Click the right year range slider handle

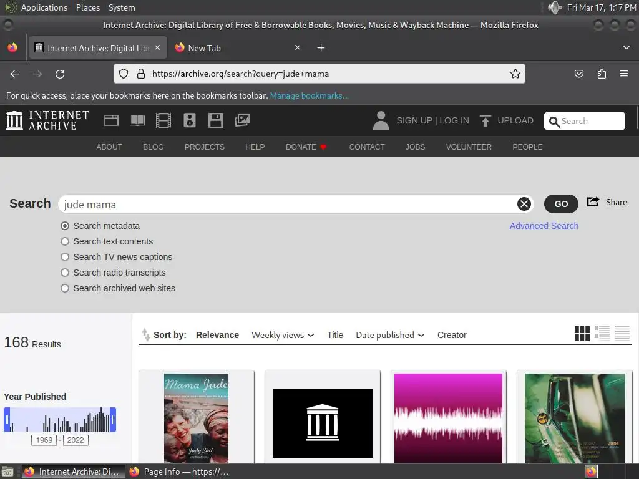[x=114, y=420]
